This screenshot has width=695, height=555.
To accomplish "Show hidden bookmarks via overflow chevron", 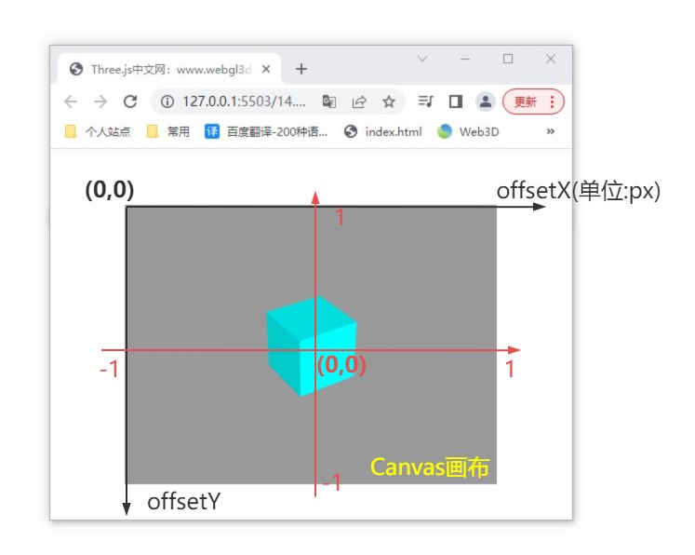I will click(x=551, y=131).
